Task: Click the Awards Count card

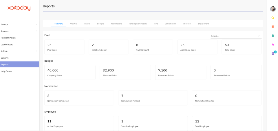Action: click(153, 47)
